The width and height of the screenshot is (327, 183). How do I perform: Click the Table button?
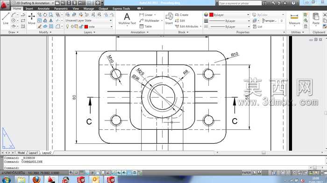tap(146, 26)
